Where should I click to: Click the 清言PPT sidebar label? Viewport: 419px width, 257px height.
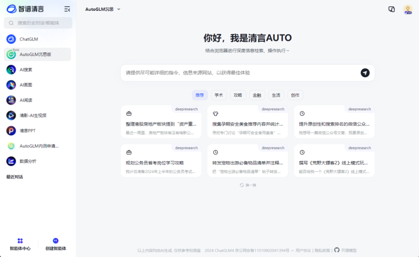tap(28, 131)
